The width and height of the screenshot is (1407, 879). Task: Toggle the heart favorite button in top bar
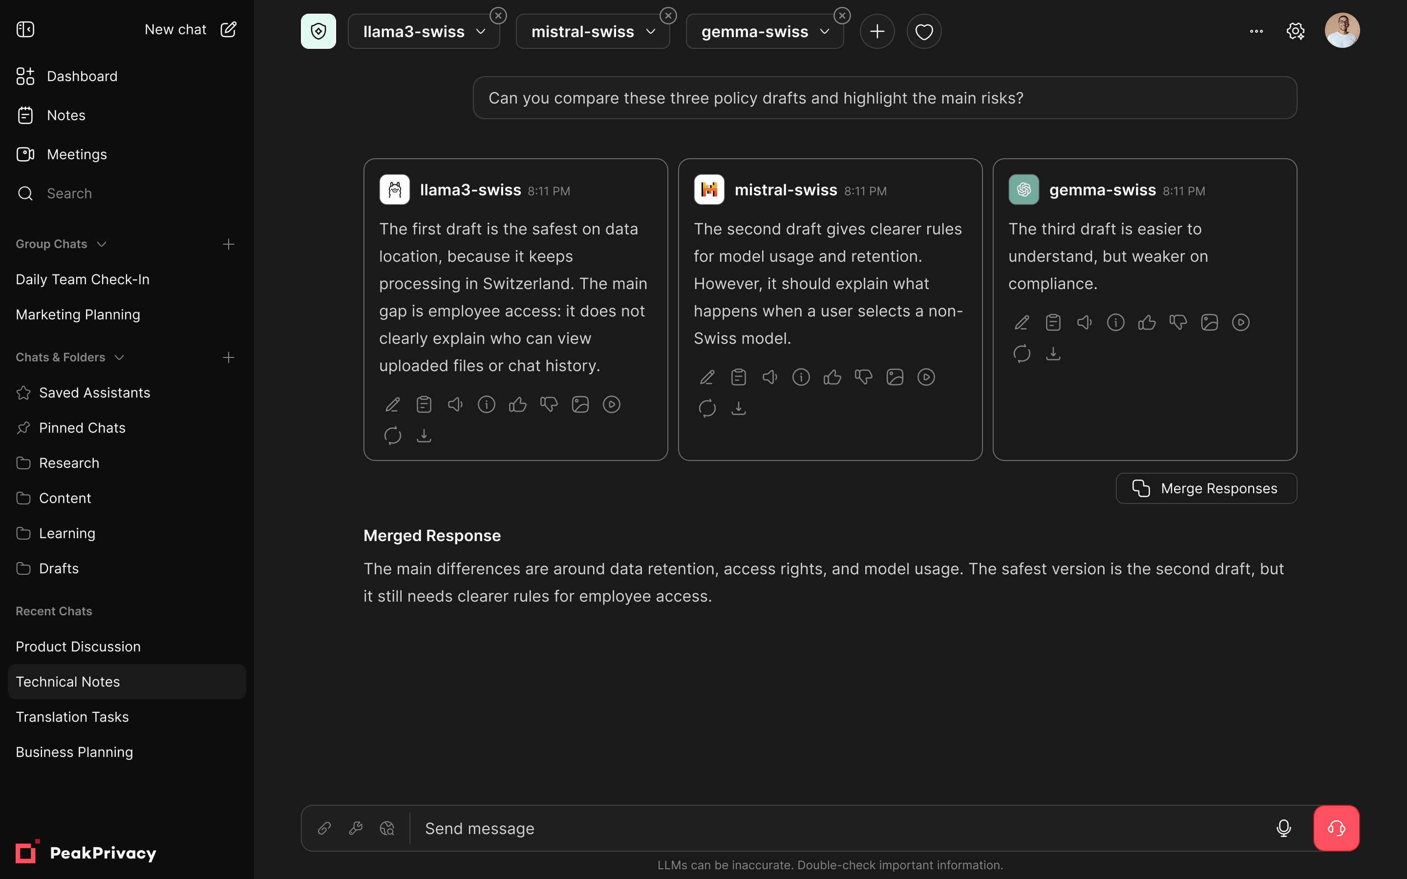[924, 31]
